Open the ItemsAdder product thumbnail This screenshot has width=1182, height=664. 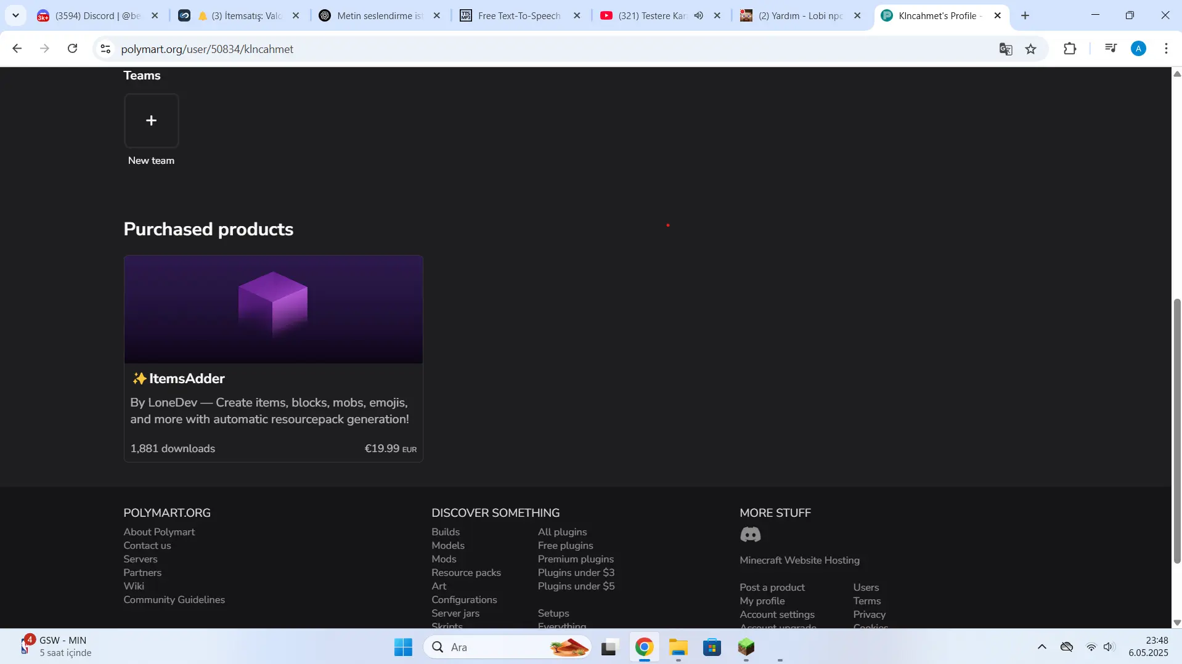pyautogui.click(x=274, y=309)
